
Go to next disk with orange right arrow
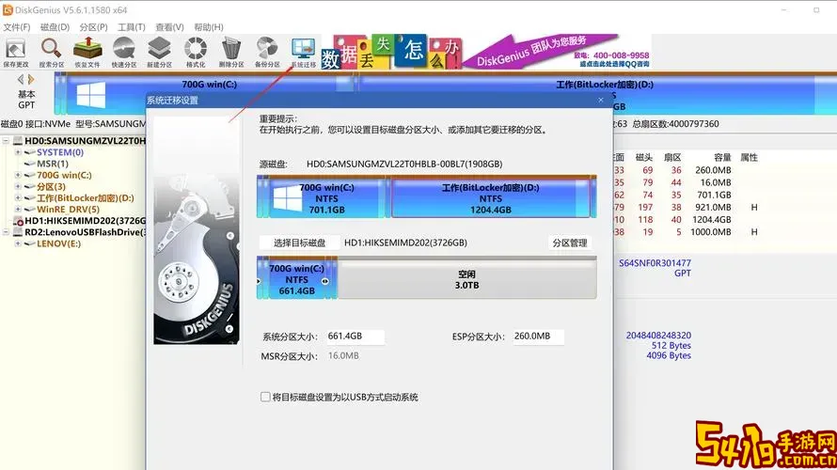click(x=31, y=80)
